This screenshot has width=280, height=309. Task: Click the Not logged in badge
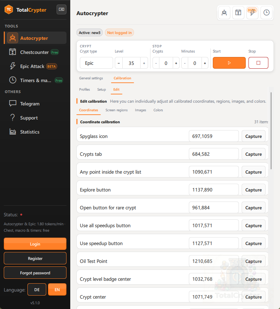119,33
